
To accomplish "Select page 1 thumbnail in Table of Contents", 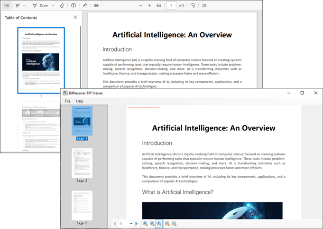I will 41,60.
